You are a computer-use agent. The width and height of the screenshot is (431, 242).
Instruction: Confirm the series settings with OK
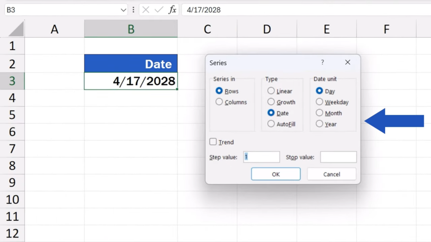(276, 174)
